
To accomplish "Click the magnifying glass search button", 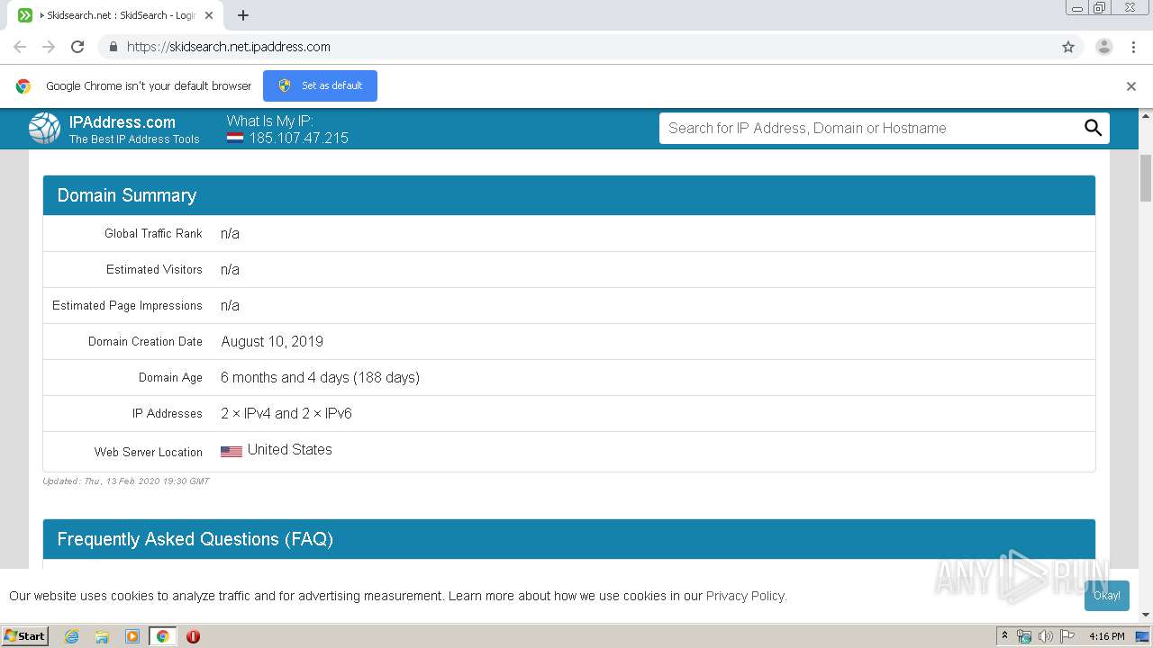I will 1093,128.
